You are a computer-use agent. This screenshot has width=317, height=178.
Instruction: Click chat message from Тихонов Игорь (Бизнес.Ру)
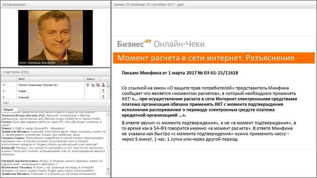(x=51, y=117)
